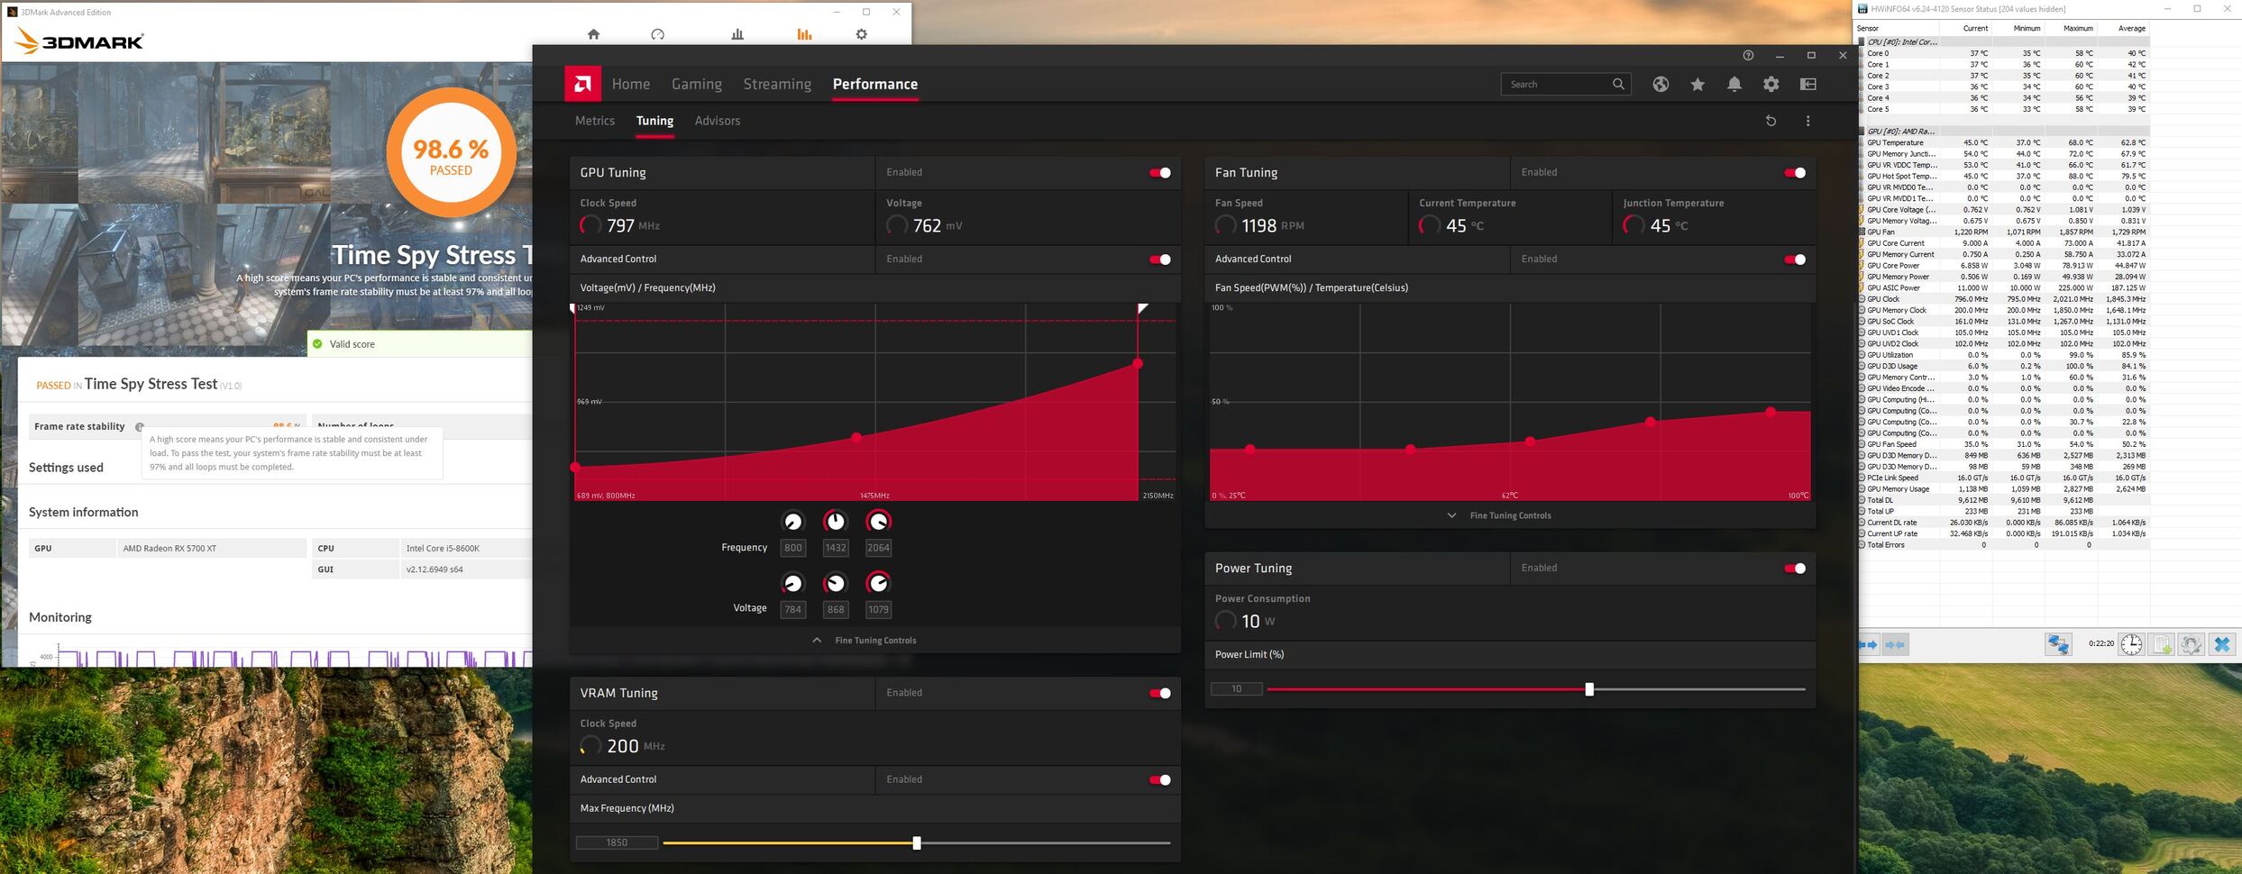This screenshot has width=2242, height=874.
Task: Open HWiNFO remote network monitoring icon
Action: coord(2058,644)
